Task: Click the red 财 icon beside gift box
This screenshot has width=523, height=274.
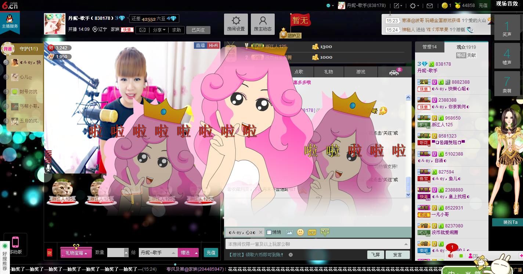Action: (x=50, y=253)
